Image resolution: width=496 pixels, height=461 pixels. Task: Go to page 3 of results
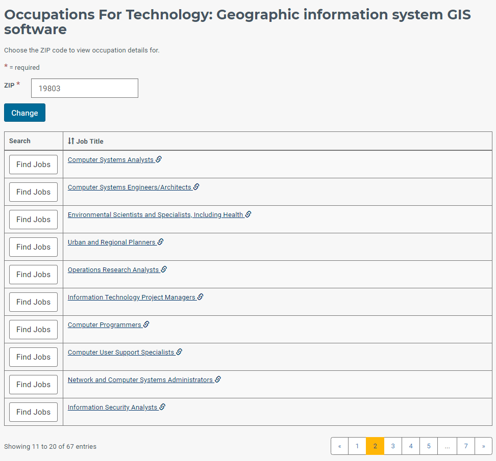393,446
